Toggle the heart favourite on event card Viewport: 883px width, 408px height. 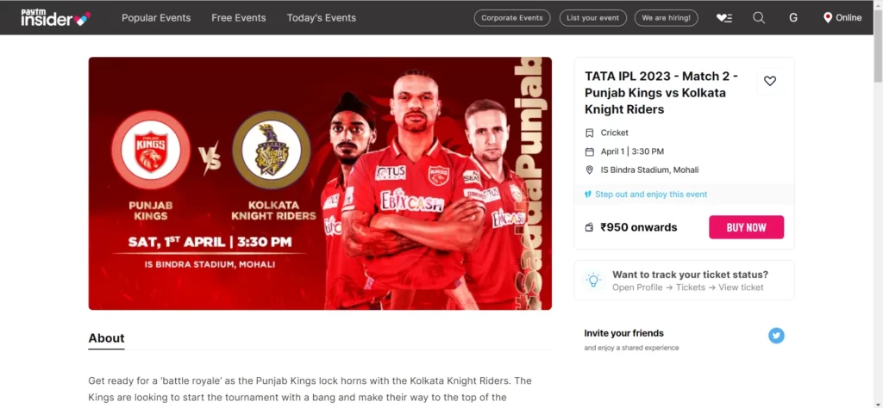coord(770,81)
